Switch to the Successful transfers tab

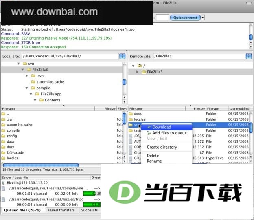click(x=90, y=210)
